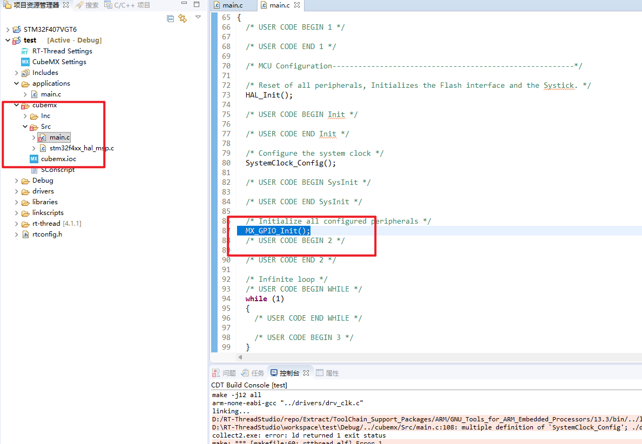
Task: Collapse the applications folder
Action: click(16, 84)
